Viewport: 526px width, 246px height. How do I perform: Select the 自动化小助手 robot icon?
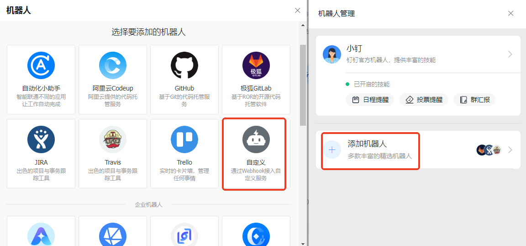41,65
